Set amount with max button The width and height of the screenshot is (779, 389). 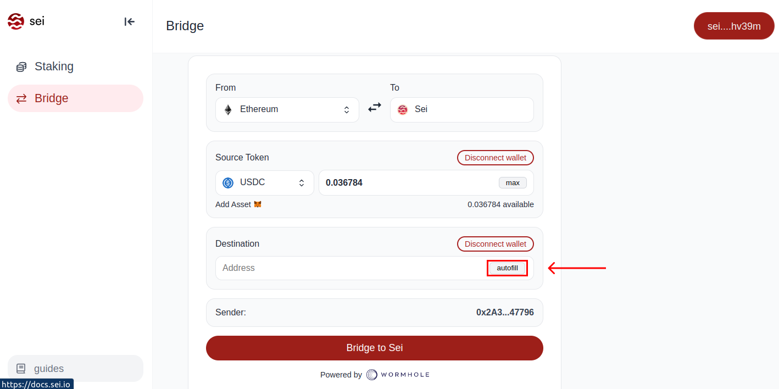pyautogui.click(x=513, y=183)
